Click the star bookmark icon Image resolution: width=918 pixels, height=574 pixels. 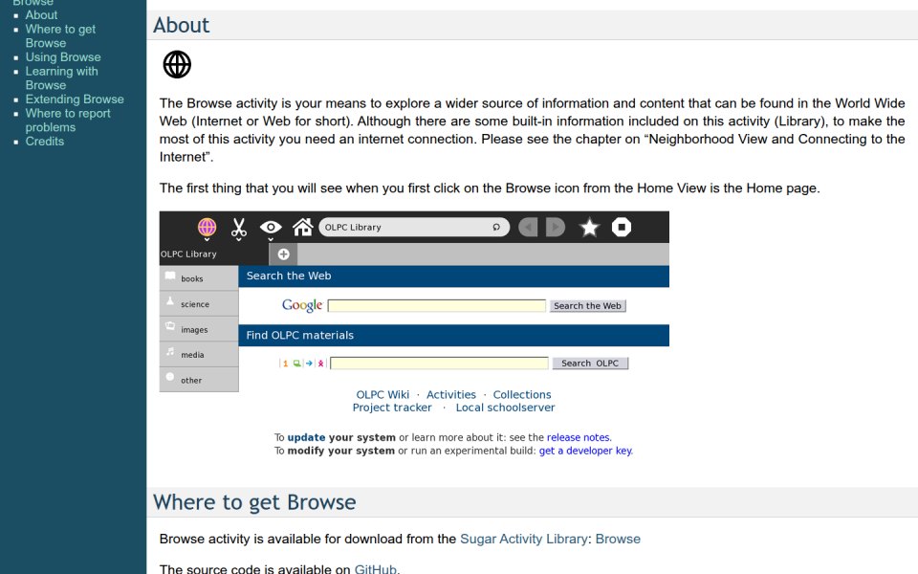point(589,228)
